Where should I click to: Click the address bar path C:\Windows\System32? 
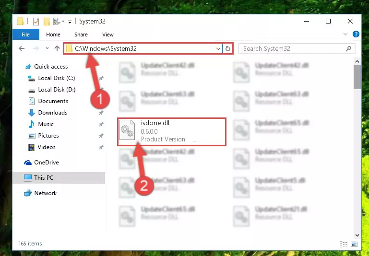point(106,48)
